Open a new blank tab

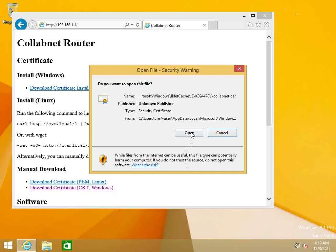pos(213,25)
